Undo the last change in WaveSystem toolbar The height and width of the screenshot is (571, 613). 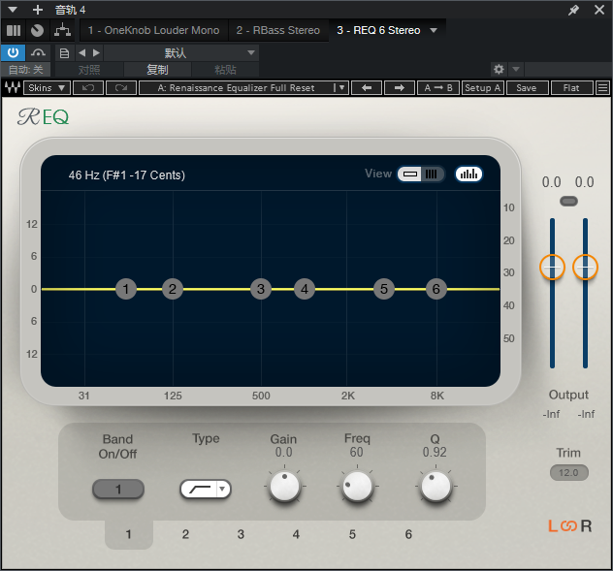pos(88,87)
